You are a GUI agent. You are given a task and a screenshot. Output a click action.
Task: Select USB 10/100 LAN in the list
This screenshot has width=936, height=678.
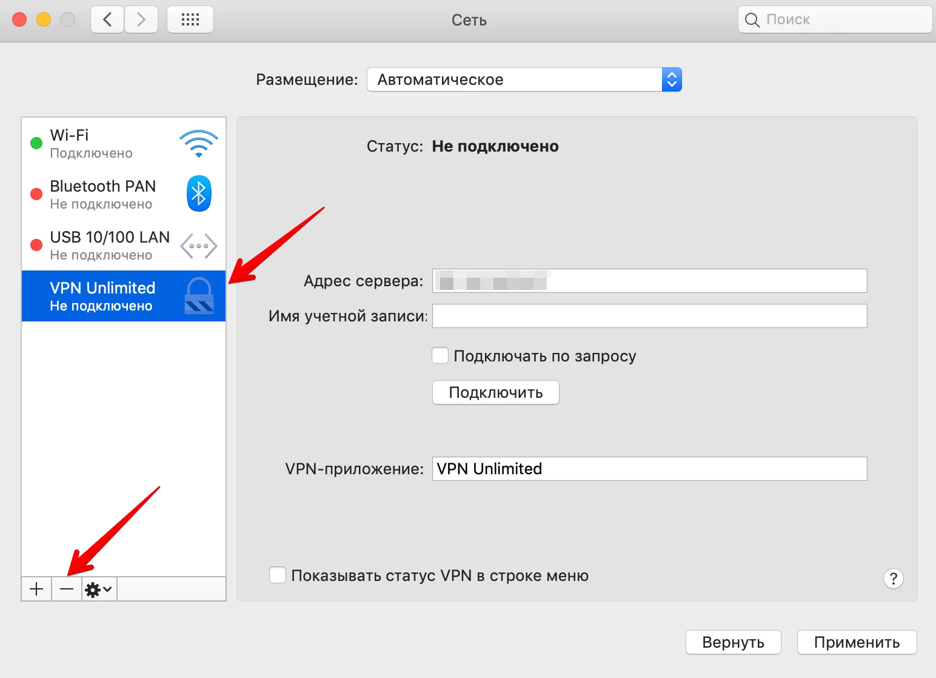[109, 245]
